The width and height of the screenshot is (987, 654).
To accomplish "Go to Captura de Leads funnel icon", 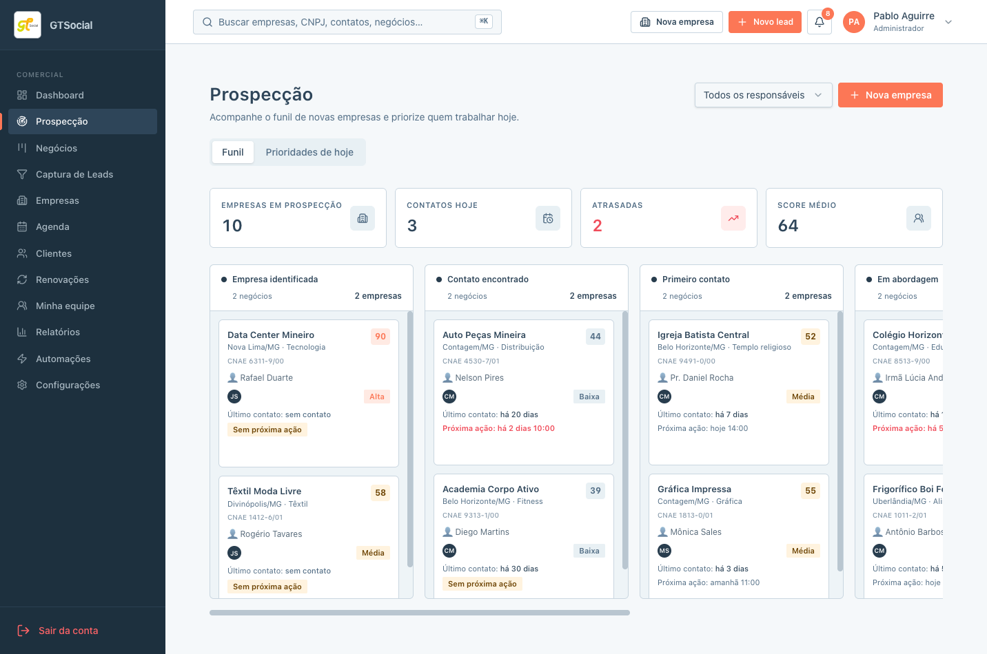I will pyautogui.click(x=22, y=174).
